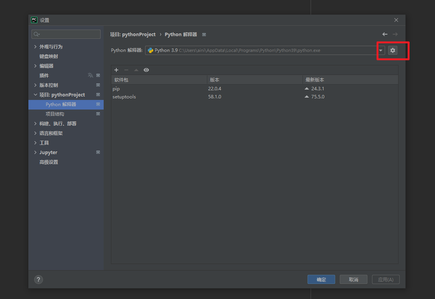435x299 pixels.
Task: Click setuptools latest version 75.5.0
Action: coord(318,96)
